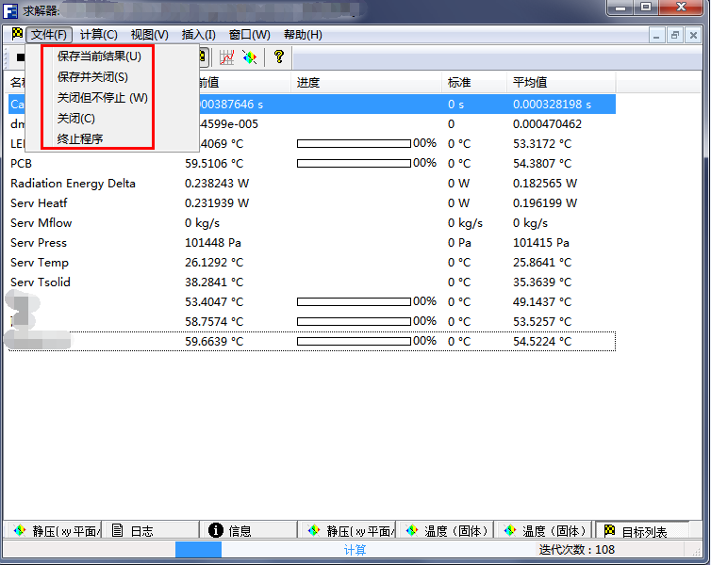Switch to the 日志 tab
The height and width of the screenshot is (565, 711).
pos(150,530)
